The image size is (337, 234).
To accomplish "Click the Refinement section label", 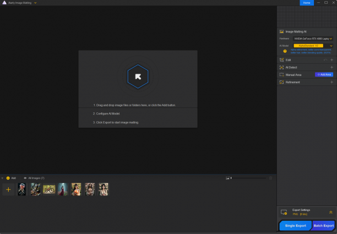I will click(x=293, y=82).
